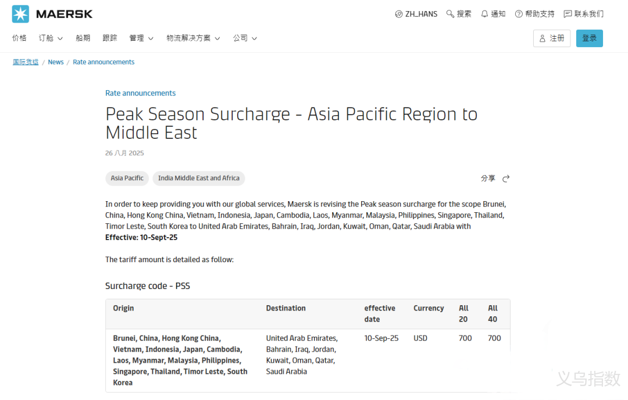This screenshot has height=400, width=628.
Task: Open language selector globe icon ZH_HANS
Action: tap(399, 14)
